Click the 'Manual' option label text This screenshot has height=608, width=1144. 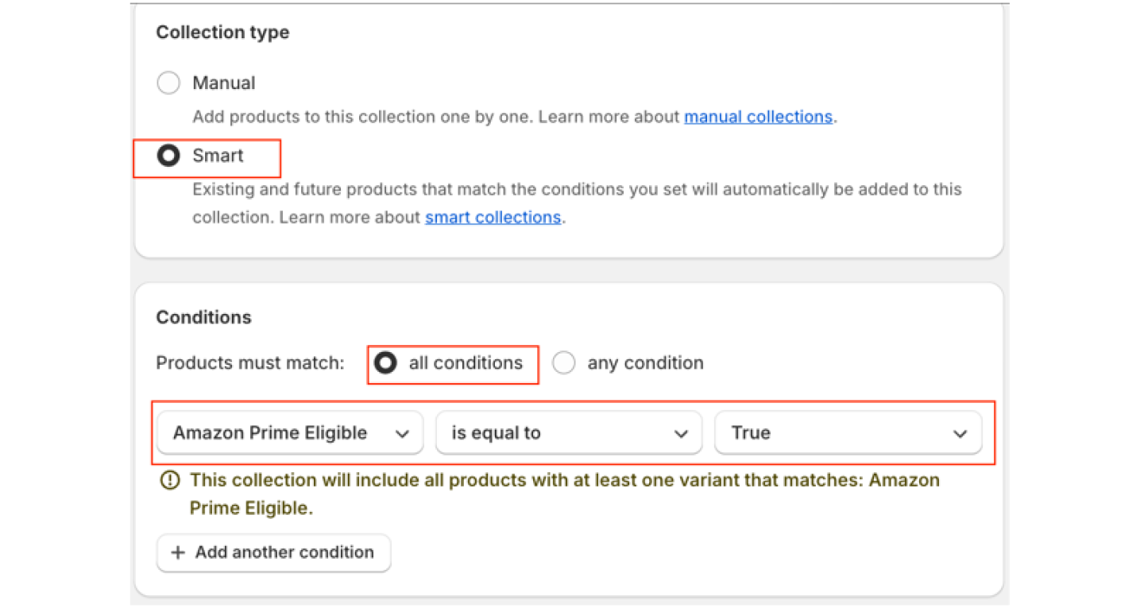pos(223,83)
